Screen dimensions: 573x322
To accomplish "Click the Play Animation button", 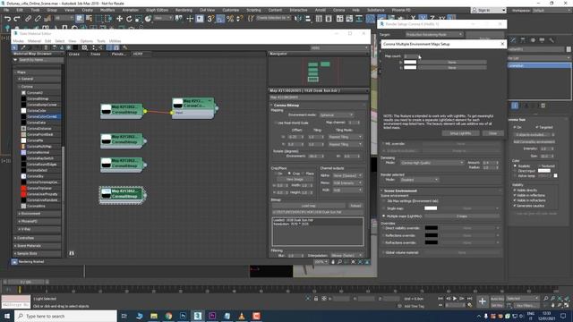I will (455, 299).
